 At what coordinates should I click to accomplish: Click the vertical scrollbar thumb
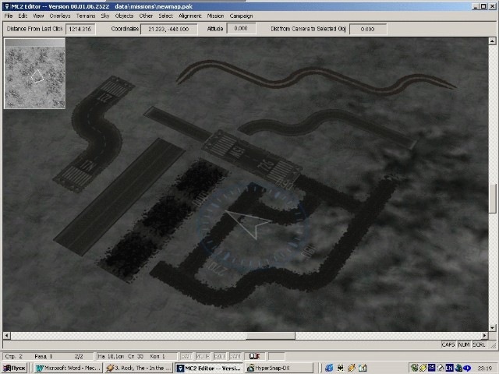(x=492, y=199)
